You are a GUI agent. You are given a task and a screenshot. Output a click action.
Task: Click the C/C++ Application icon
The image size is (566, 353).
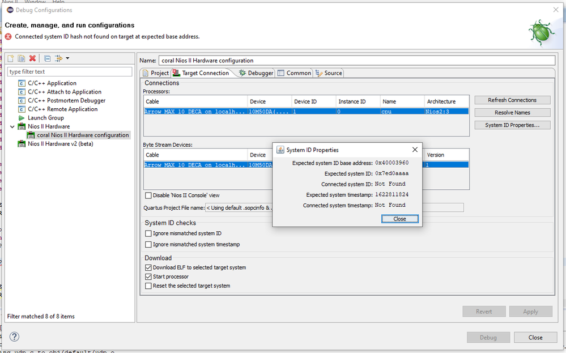coord(22,83)
